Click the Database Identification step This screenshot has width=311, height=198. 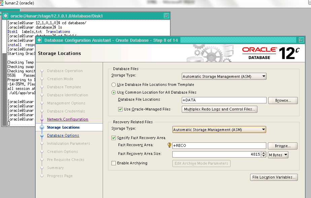68,95
